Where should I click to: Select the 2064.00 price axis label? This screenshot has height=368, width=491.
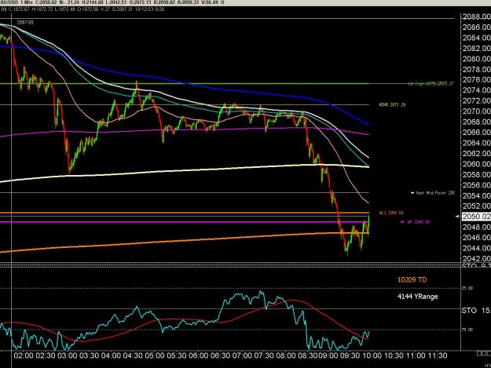[476, 143]
